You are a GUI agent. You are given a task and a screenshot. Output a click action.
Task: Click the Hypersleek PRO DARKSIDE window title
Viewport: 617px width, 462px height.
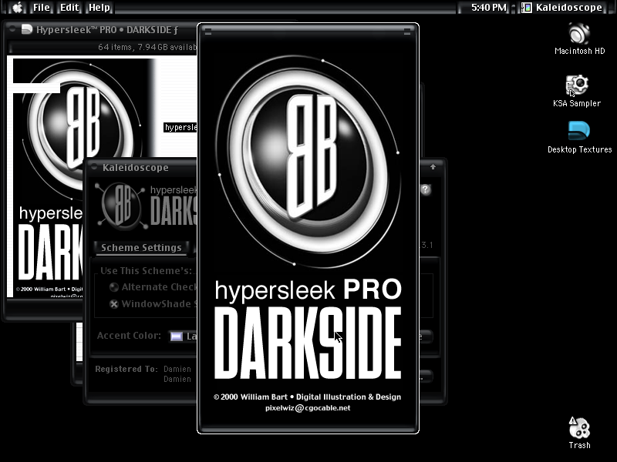click(x=107, y=30)
